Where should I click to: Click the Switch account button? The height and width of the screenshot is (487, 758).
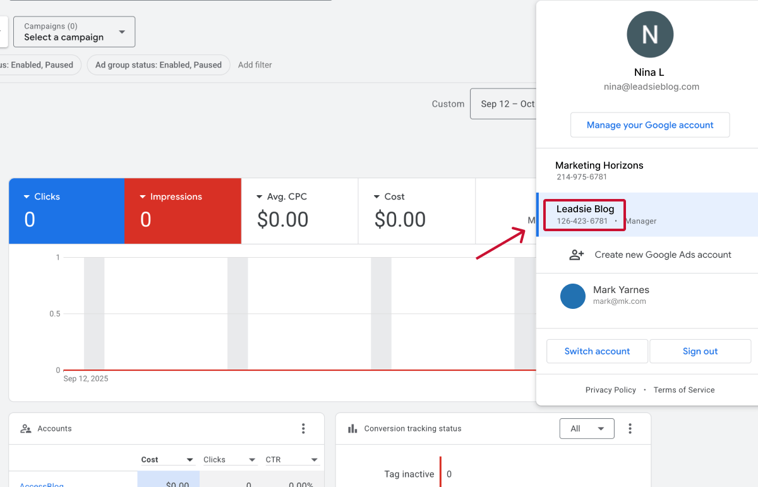pos(596,351)
